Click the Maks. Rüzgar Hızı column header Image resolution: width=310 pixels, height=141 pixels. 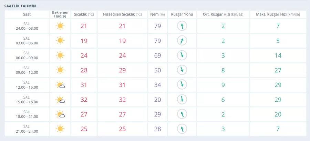click(x=278, y=14)
